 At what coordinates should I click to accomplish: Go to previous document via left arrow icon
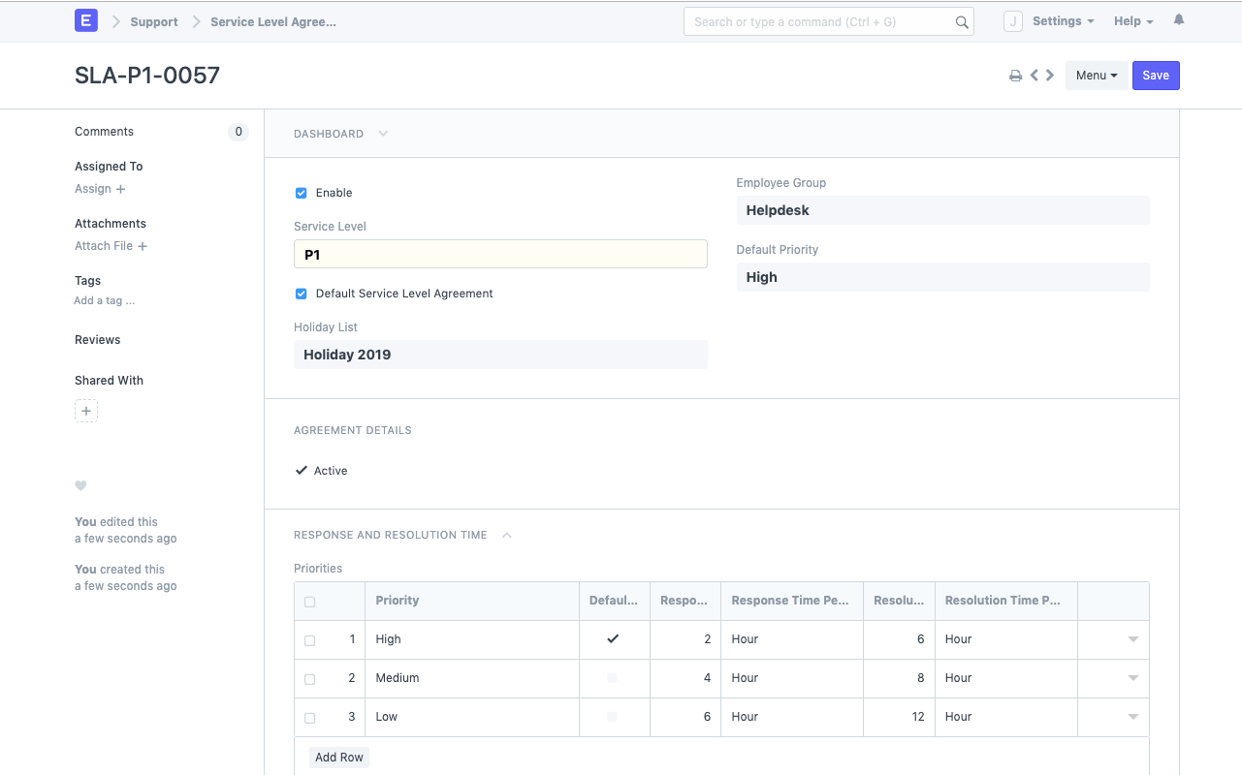pyautogui.click(x=1034, y=75)
